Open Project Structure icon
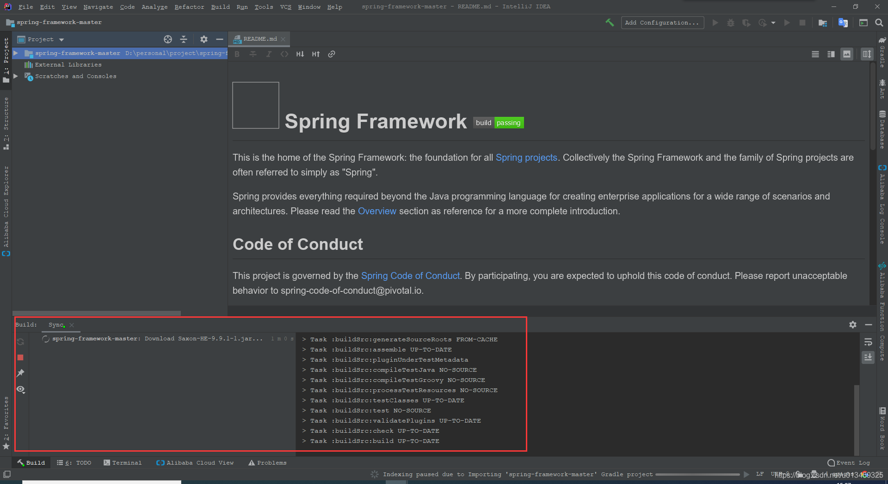The width and height of the screenshot is (888, 484). click(x=823, y=23)
